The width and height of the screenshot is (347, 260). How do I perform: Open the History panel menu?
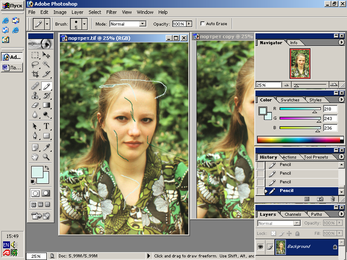click(x=341, y=157)
